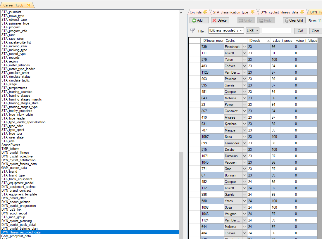
Task: Switch to the Cyclists tab
Action: pos(195,12)
